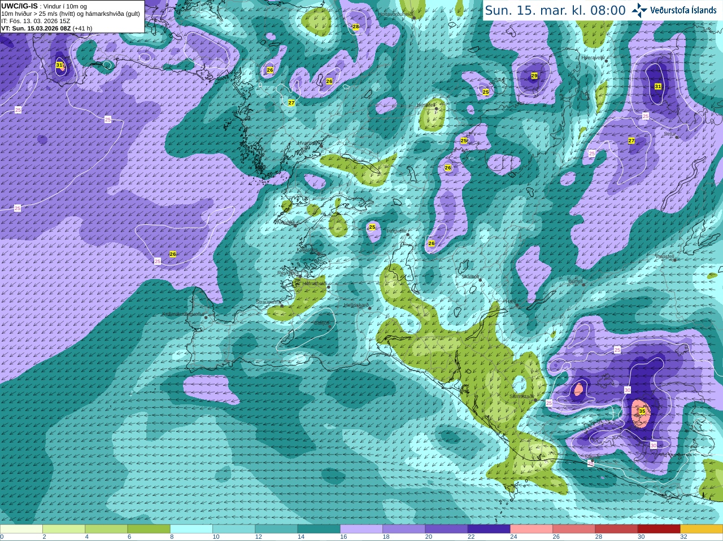This screenshot has width=723, height=541.
Task: Pick the 14–16 dark teal legend swatch
Action: tap(319, 529)
